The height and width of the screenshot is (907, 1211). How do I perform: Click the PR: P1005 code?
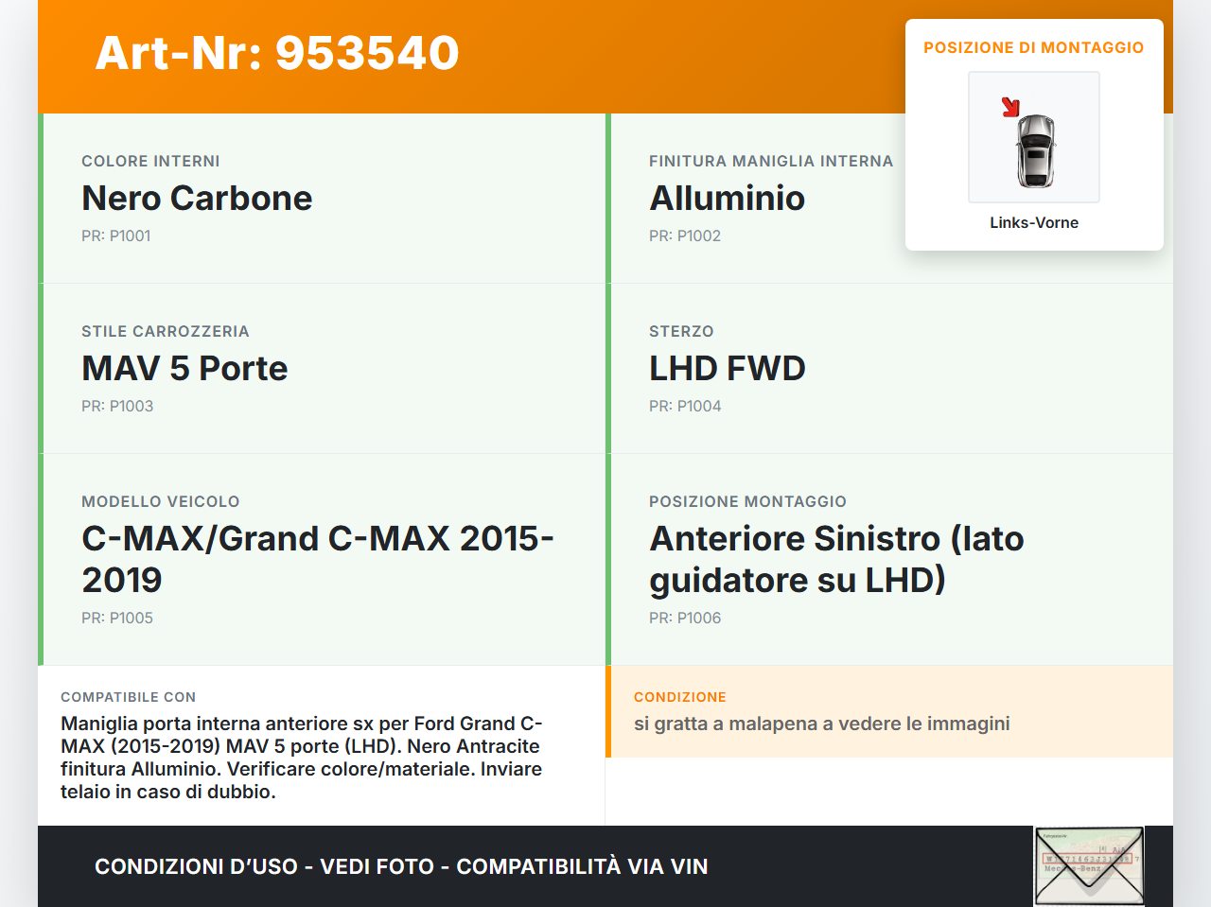tap(117, 618)
